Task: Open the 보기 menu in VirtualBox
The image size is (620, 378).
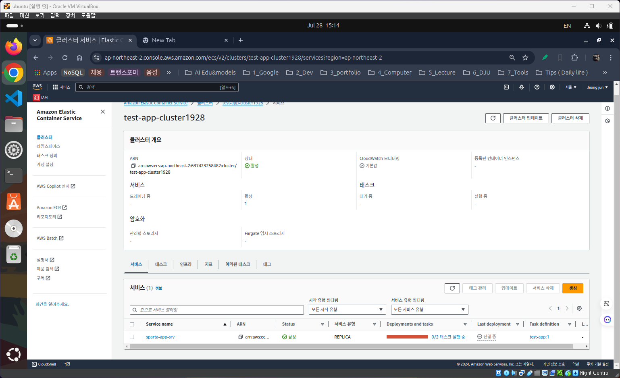Action: (40, 15)
